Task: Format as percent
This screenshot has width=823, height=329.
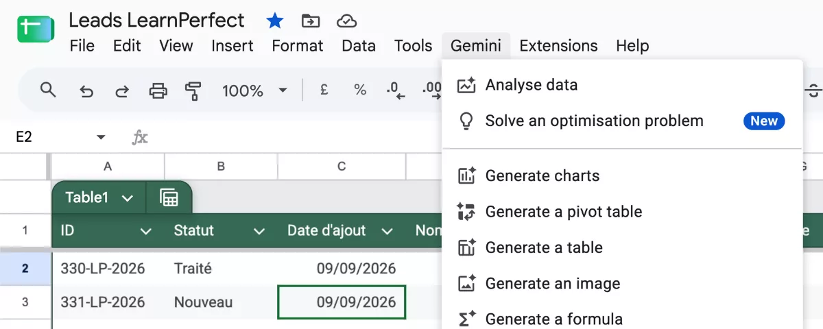Action: (359, 90)
